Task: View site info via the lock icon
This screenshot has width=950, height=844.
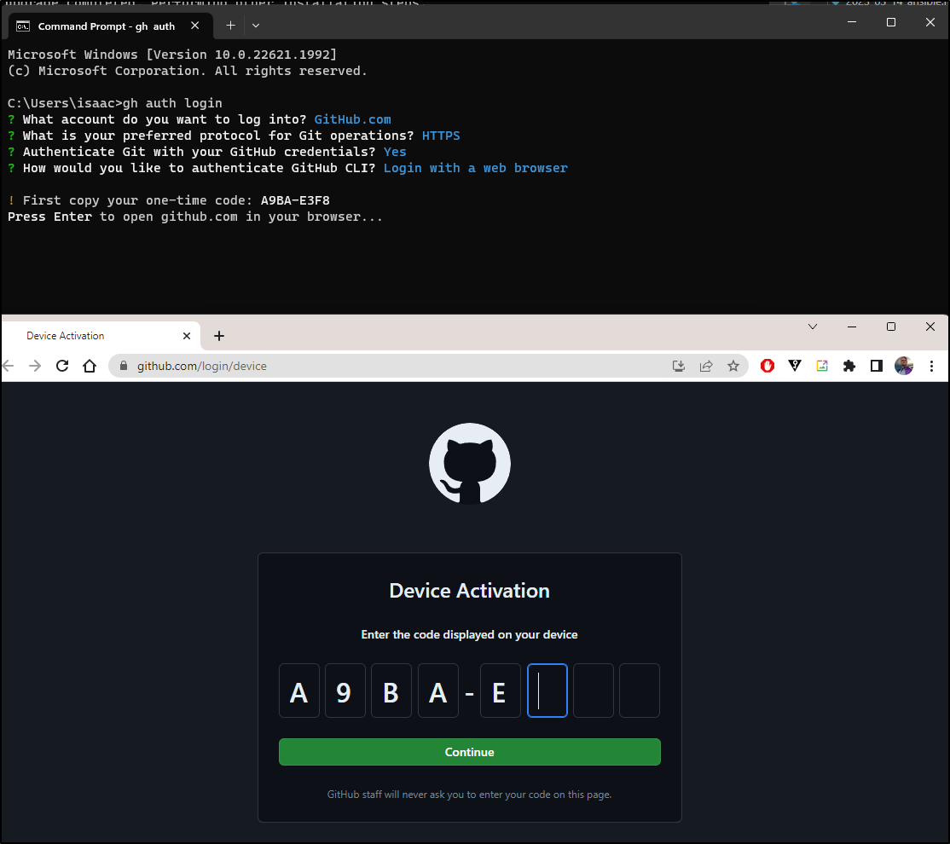Action: point(124,366)
